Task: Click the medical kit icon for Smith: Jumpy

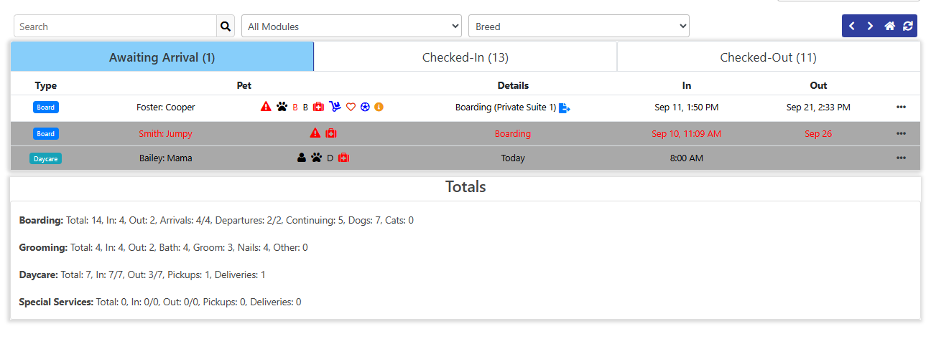Action: 331,133
